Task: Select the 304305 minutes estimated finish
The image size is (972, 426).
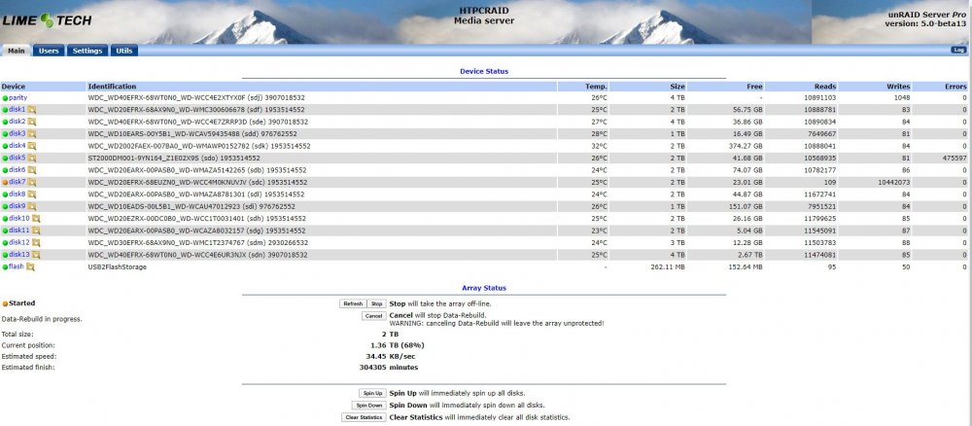Action: click(x=389, y=368)
